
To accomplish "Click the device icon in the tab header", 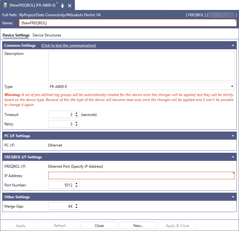I will [x=5, y=5].
